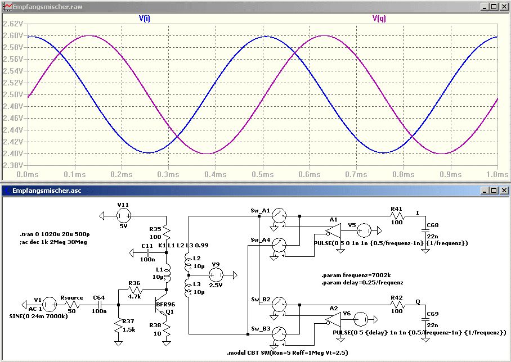Click the V5 pulse source symbol

pyautogui.click(x=364, y=229)
